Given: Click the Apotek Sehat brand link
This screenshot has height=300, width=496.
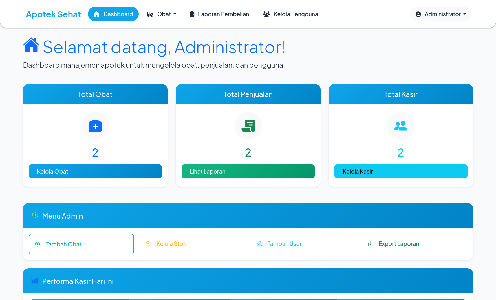Looking at the screenshot, I should coord(53,14).
